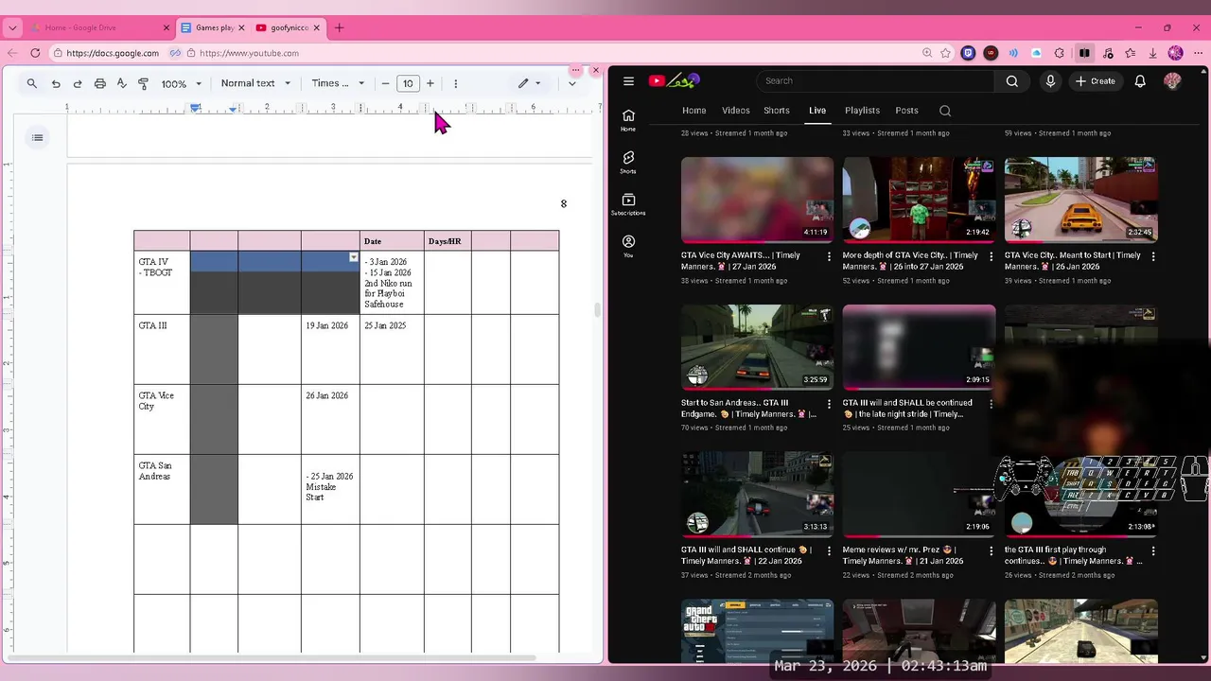
Task: Open Shorts in YouTube sidebar
Action: click(x=628, y=162)
